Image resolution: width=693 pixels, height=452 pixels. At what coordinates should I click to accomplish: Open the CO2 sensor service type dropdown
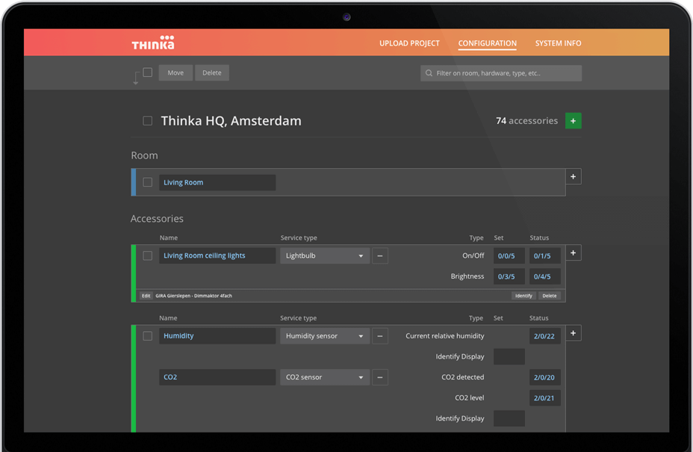tap(325, 377)
